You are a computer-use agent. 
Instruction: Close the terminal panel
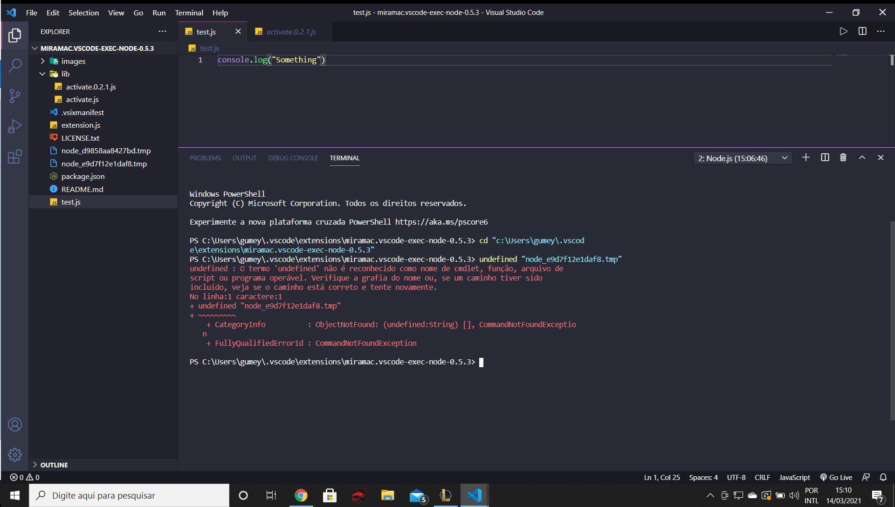[881, 158]
